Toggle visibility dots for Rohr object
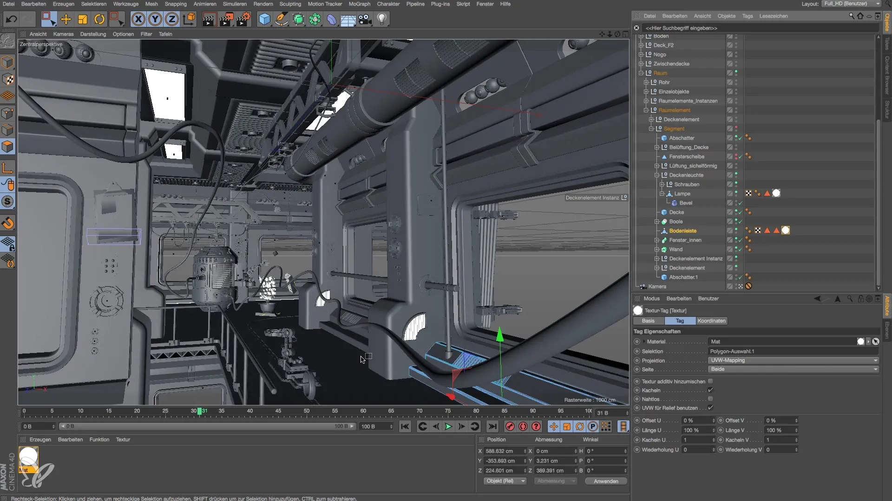 736,82
